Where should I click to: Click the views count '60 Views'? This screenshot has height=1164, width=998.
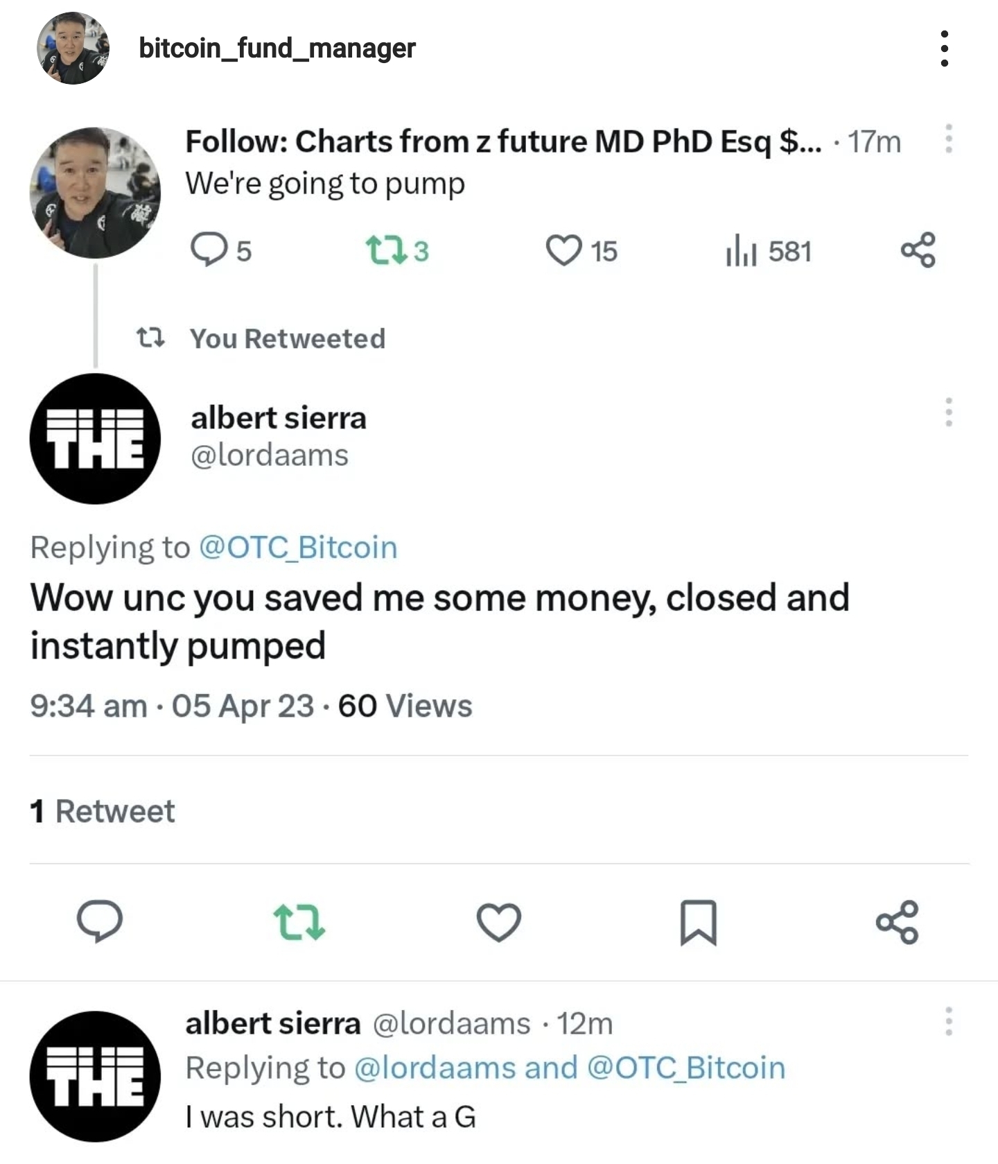pos(404,706)
